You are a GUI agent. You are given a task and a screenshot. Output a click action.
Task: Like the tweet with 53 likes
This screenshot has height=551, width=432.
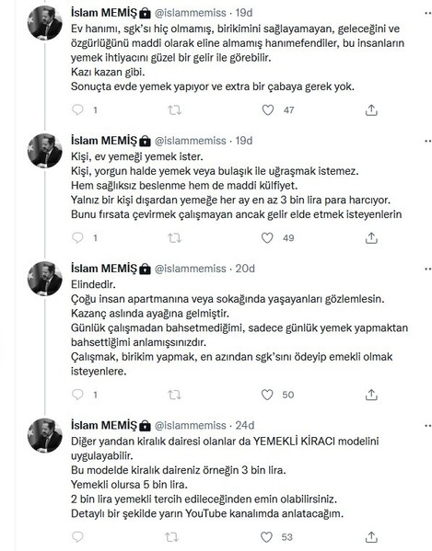266,537
